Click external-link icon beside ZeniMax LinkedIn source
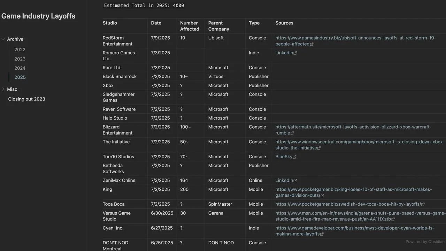This screenshot has width=446, height=251. [295, 181]
